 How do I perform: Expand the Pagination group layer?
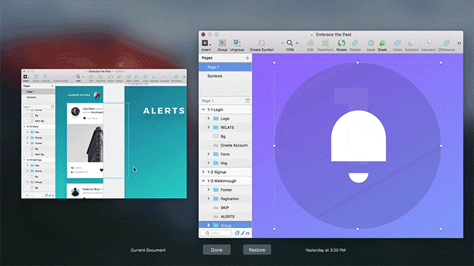point(208,199)
